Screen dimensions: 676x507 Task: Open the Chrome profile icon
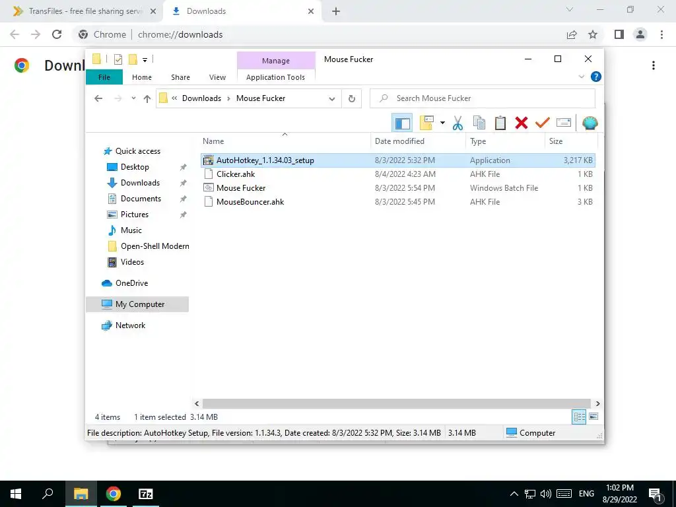(x=640, y=34)
